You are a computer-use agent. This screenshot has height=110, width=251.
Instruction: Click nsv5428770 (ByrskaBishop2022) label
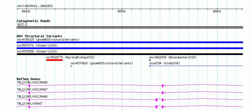click(x=71, y=57)
